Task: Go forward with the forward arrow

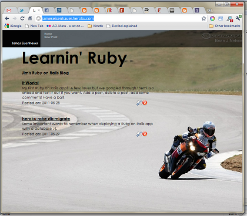Action: 15,18
